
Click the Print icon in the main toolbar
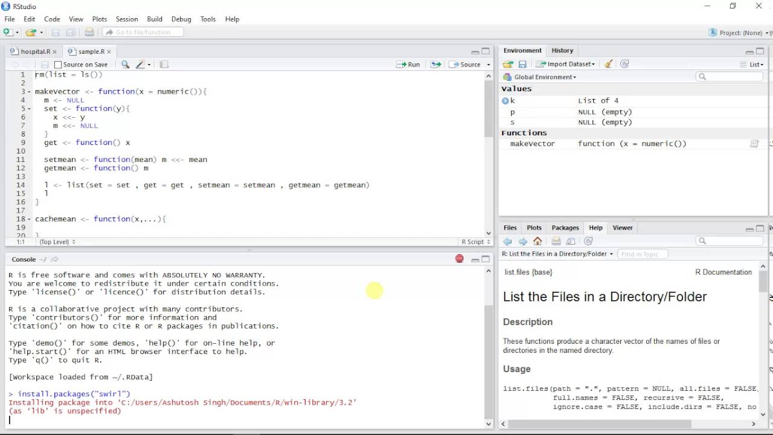89,32
